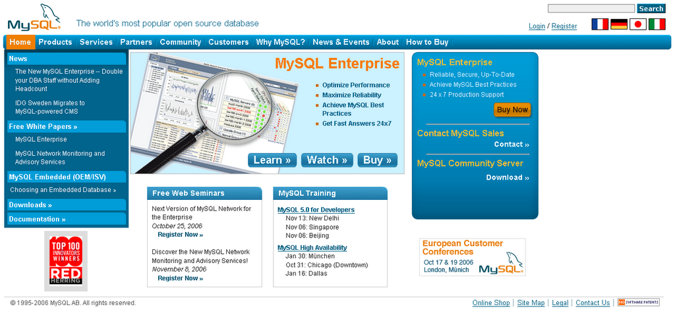675x313 pixels.
Task: Open the Partners menu
Action: point(136,42)
